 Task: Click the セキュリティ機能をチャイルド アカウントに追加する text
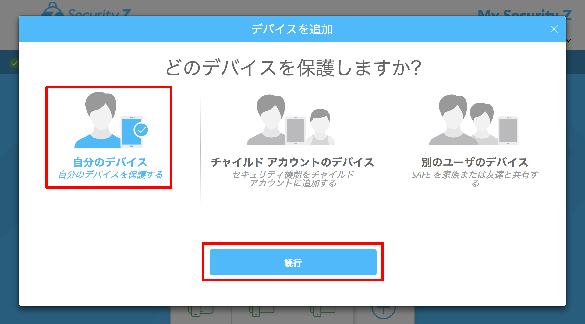(293, 179)
